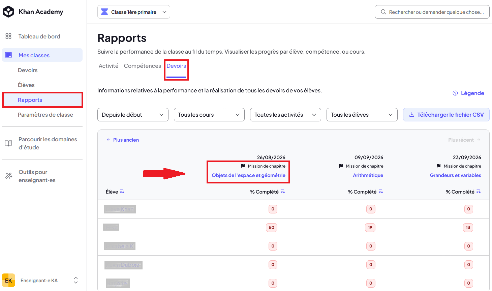
Task: Open Objets de l'espace et géométrie assignment
Action: 249,175
